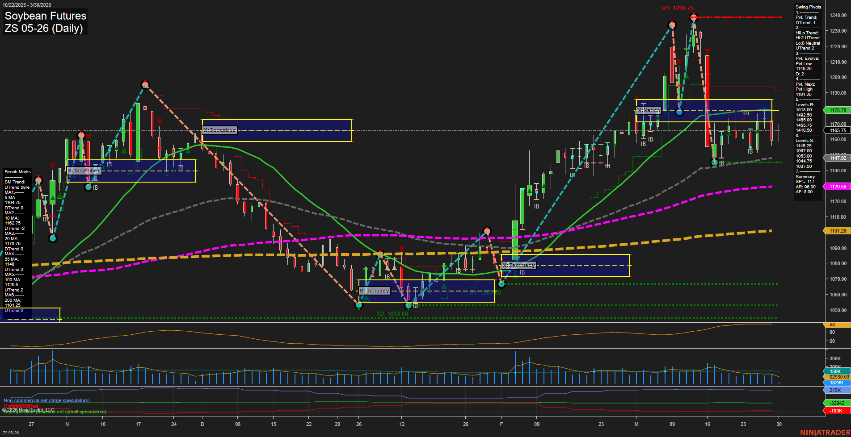Click the 1191.25 Pvt High value
Image resolution: width=851 pixels, height=437 pixels.
tap(804, 95)
